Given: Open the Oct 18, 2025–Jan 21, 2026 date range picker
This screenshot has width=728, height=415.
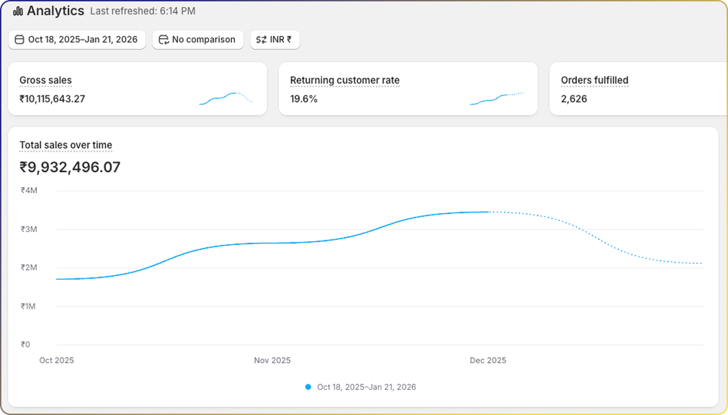Looking at the screenshot, I should pyautogui.click(x=76, y=40).
